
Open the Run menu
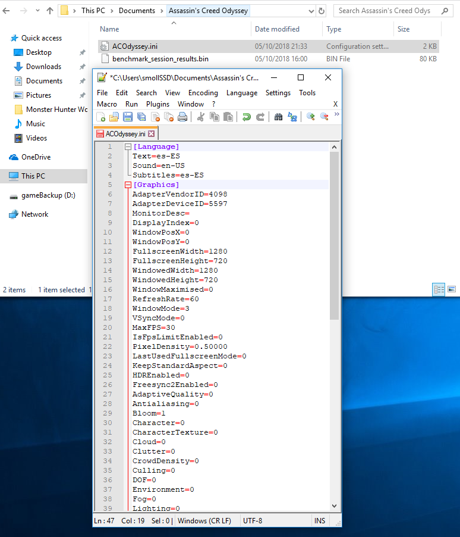click(131, 104)
